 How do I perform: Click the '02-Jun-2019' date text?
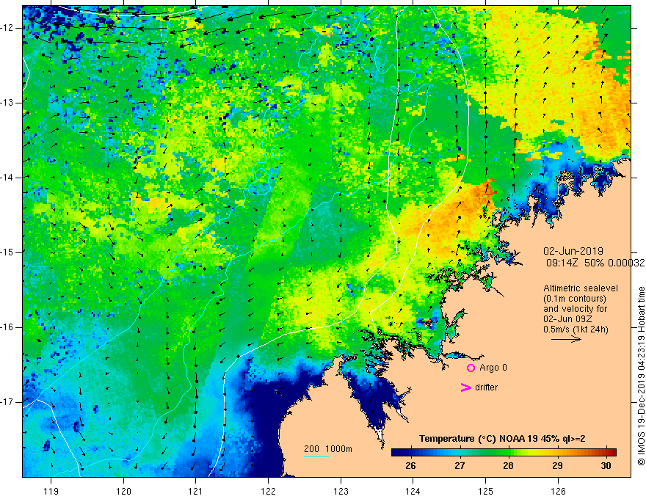[573, 251]
